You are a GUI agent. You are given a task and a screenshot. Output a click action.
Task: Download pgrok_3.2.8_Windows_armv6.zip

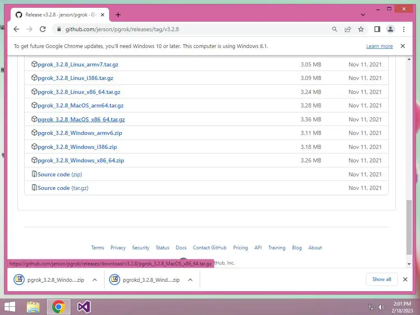[x=80, y=133]
